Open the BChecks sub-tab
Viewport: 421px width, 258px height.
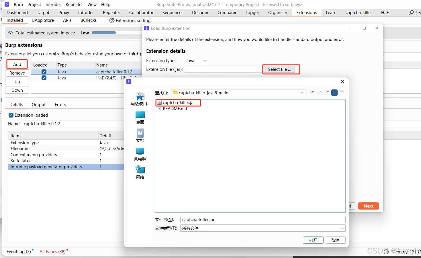89,20
